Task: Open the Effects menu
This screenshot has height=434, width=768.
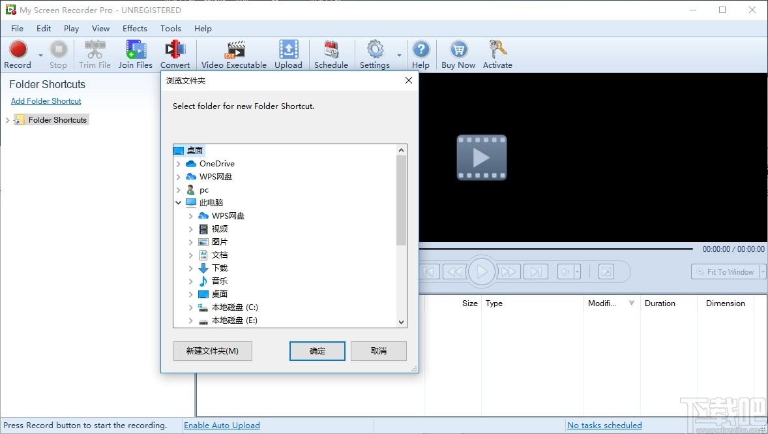Action: tap(134, 28)
